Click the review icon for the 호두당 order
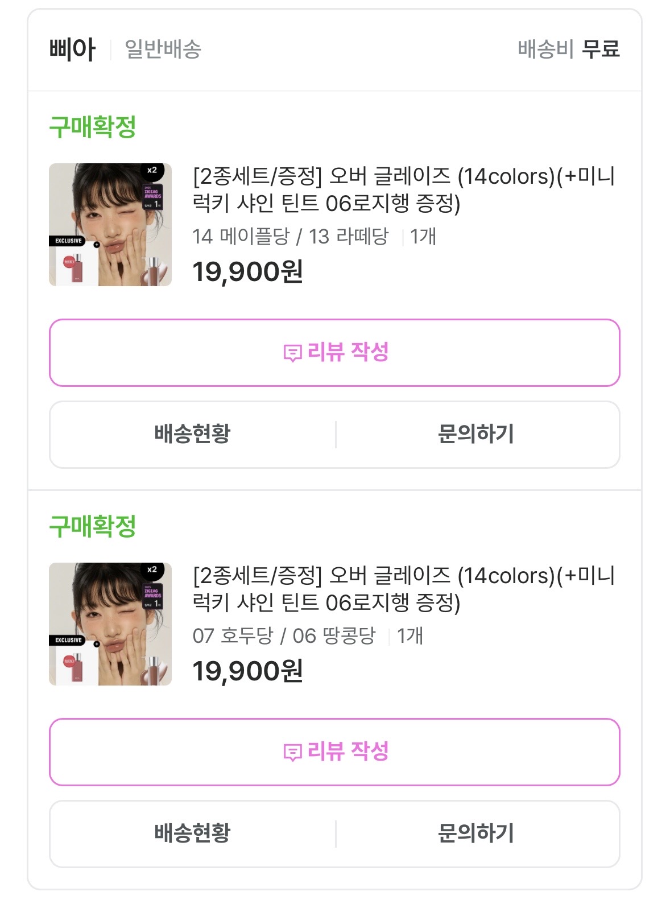Image resolution: width=670 pixels, height=904 pixels. pyautogui.click(x=292, y=753)
